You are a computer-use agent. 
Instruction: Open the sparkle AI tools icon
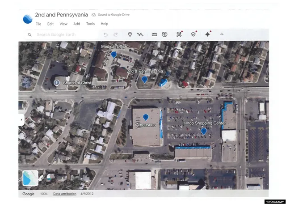[207, 34]
